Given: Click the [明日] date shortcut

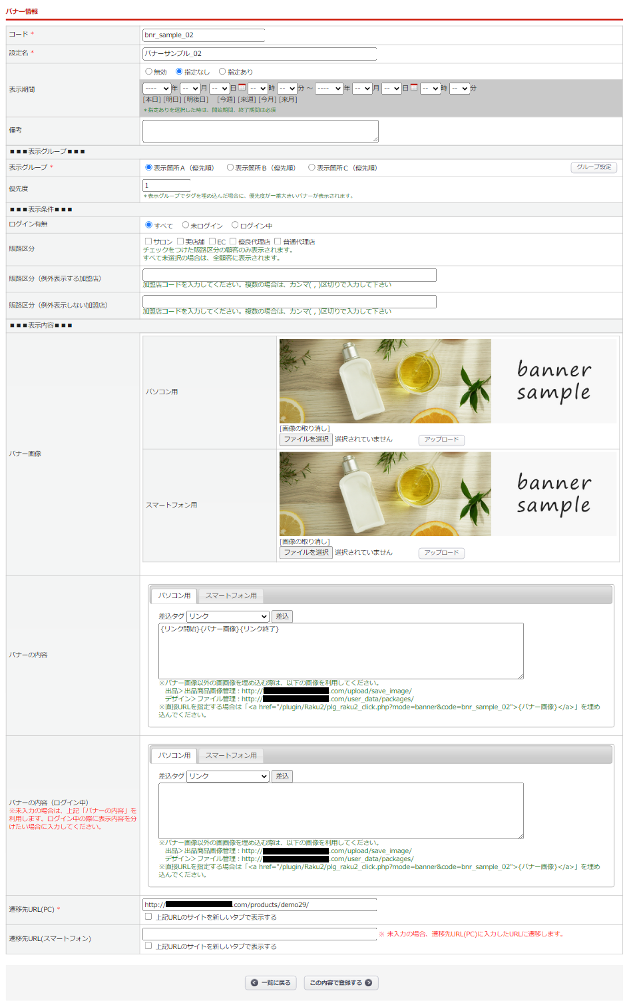Looking at the screenshot, I should 172,99.
